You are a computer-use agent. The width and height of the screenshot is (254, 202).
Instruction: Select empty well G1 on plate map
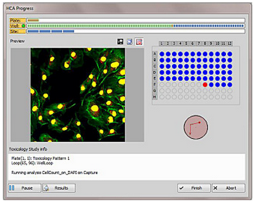[162, 91]
